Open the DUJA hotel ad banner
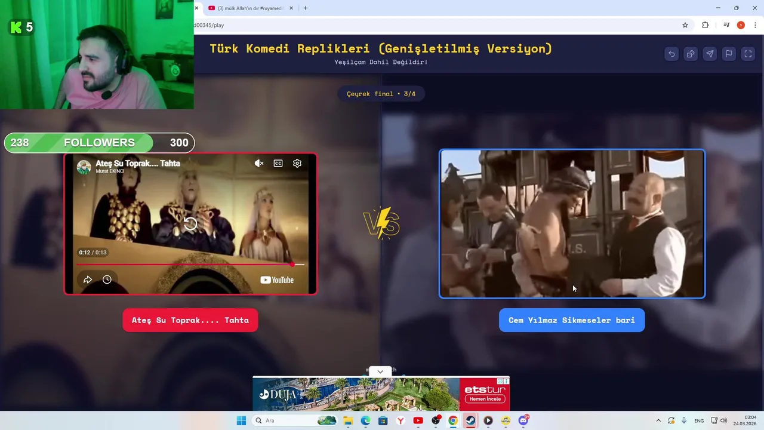 (356, 394)
